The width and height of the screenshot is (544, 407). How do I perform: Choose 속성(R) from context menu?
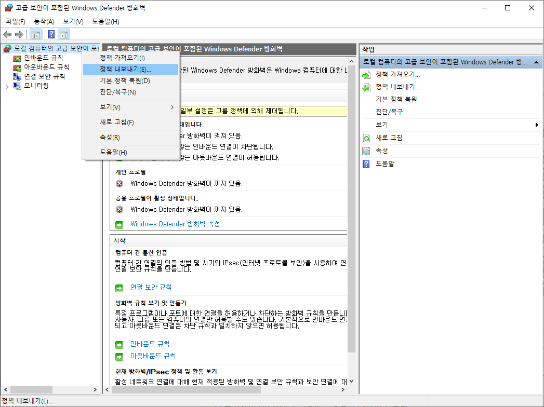coord(131,137)
